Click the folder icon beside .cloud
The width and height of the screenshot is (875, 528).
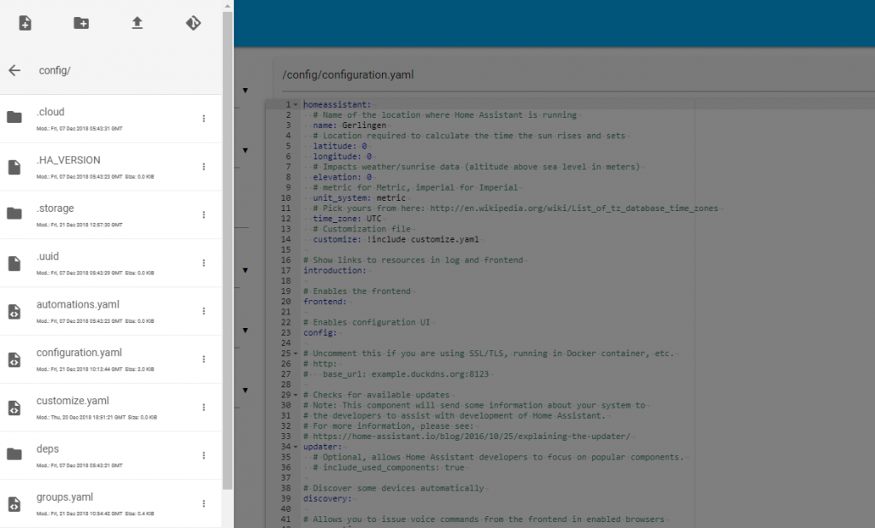(14, 117)
